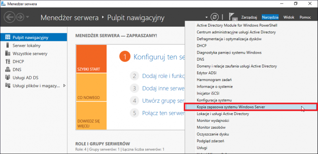
Task: Click the back navigation arrow icon
Action: (9, 17)
